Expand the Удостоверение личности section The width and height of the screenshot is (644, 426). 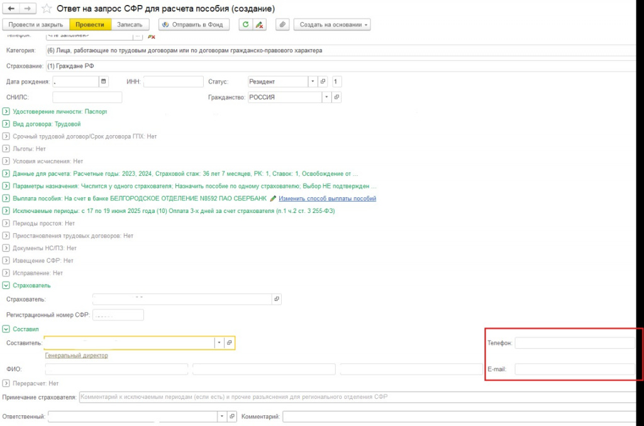coord(6,112)
